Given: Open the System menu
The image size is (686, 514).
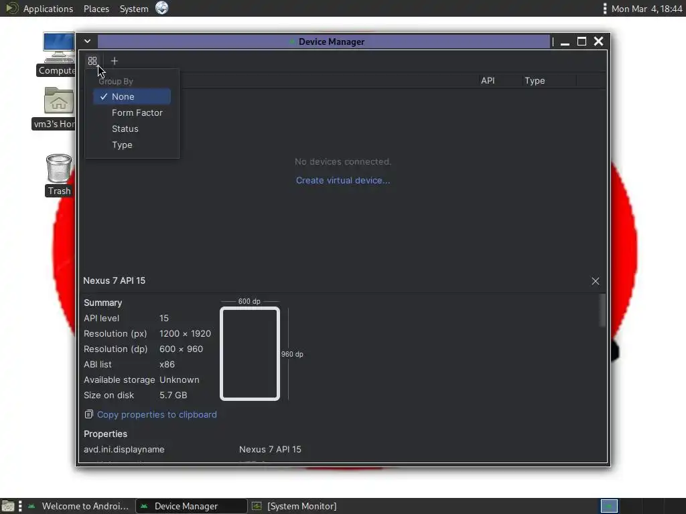Looking at the screenshot, I should point(134,9).
